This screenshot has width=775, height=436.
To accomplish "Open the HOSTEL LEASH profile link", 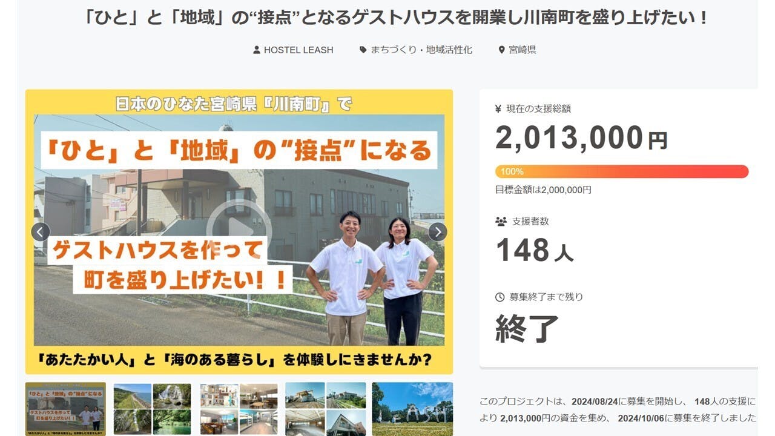I will (298, 50).
